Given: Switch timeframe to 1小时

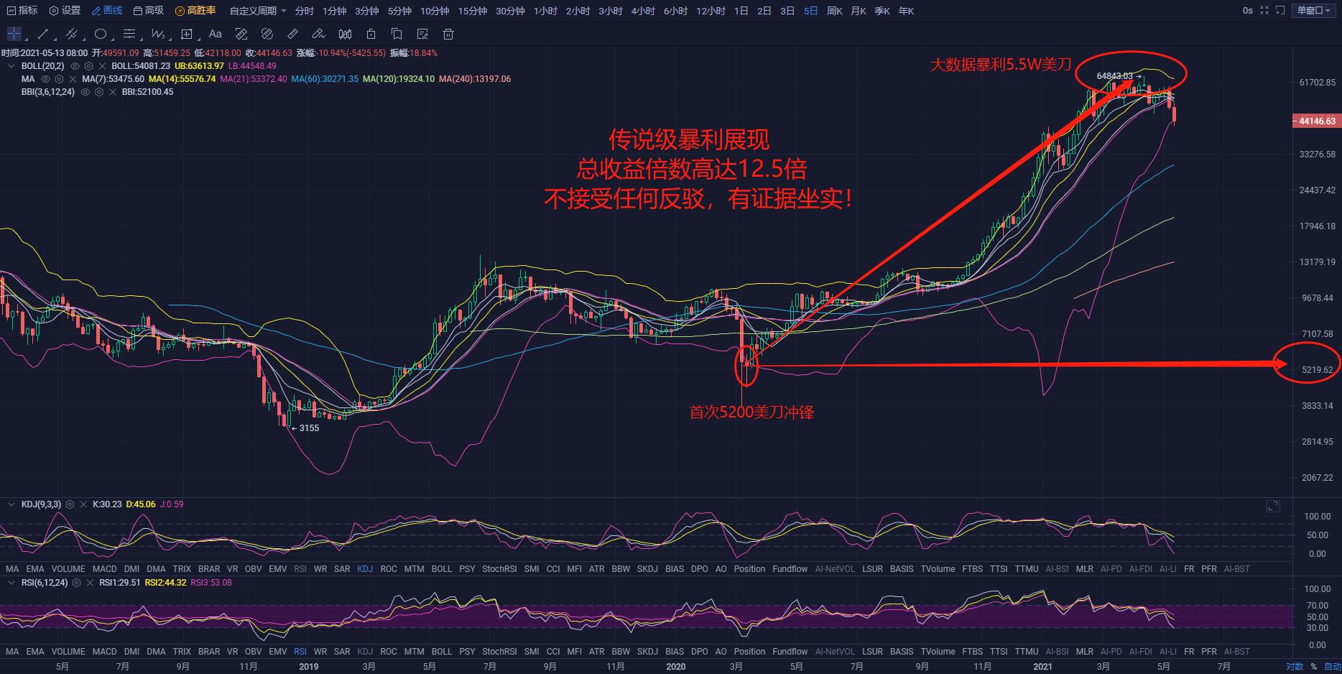Looking at the screenshot, I should tap(545, 11).
